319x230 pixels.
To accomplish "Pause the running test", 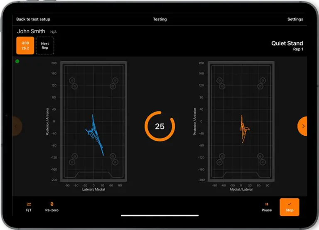I will tap(267, 206).
